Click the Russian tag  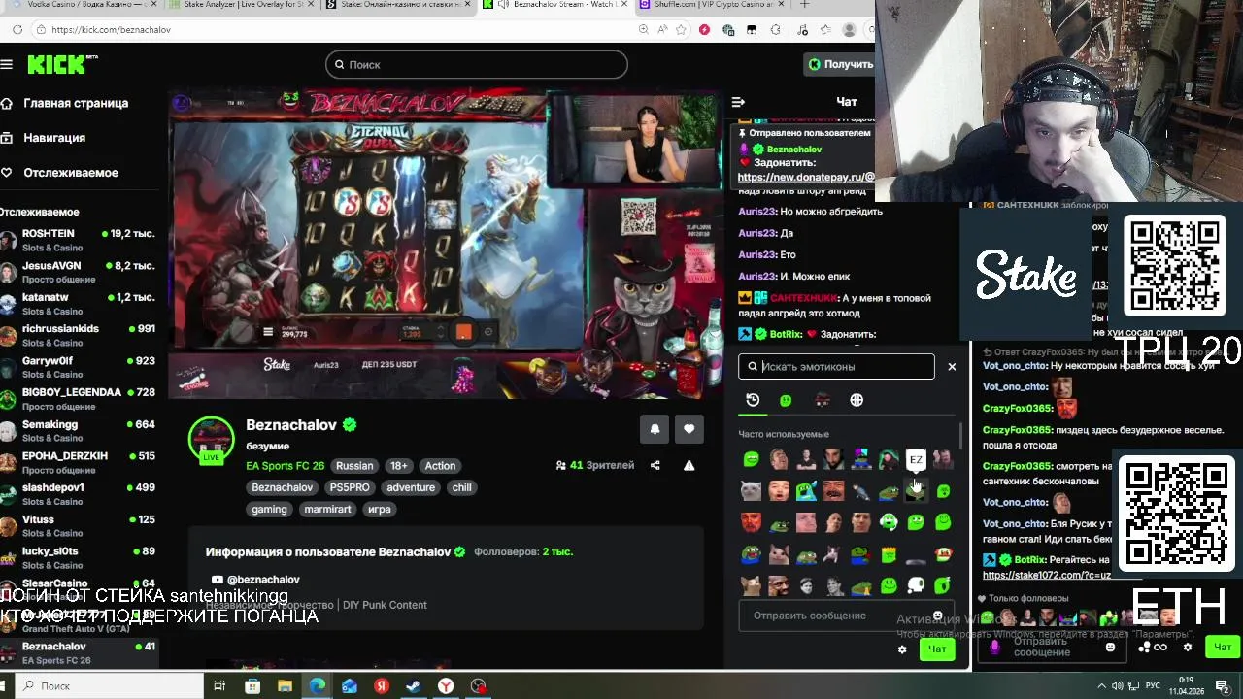point(354,466)
